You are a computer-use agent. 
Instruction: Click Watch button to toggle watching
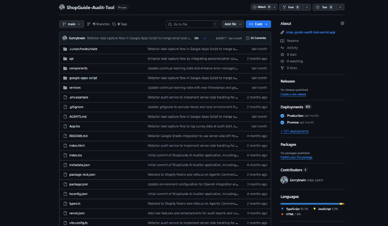tap(261, 7)
